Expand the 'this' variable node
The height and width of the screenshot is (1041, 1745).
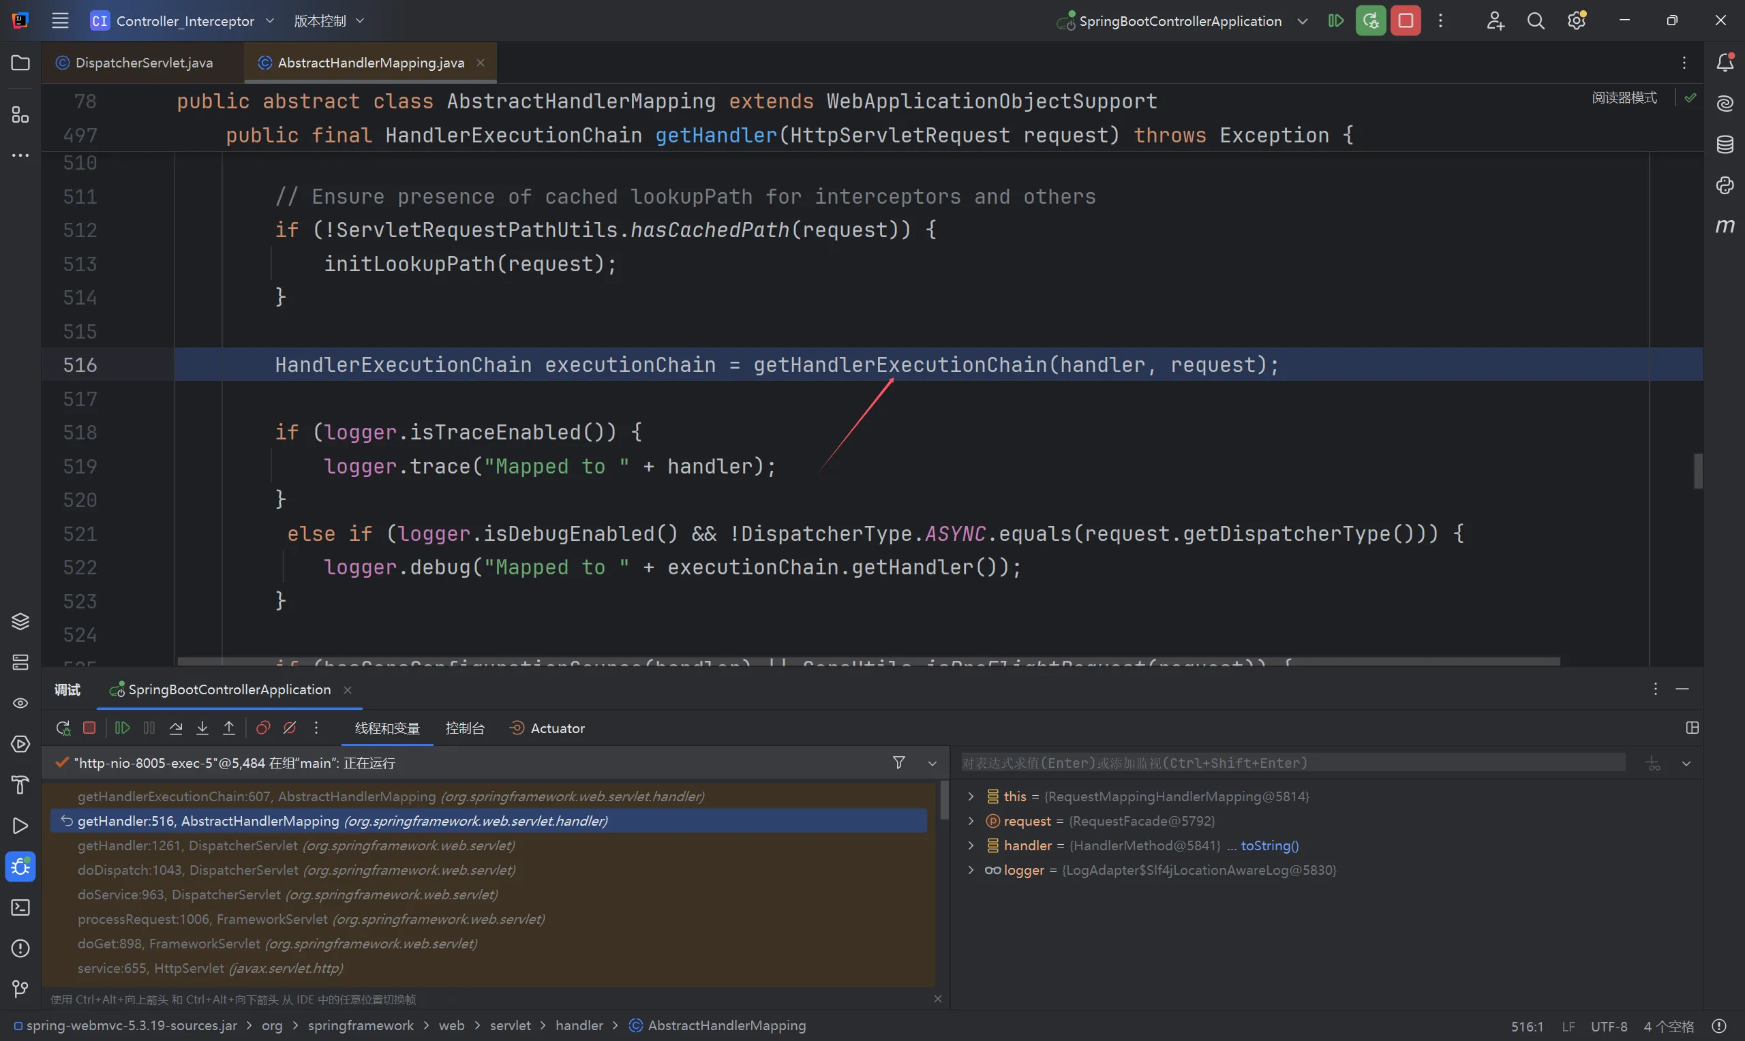point(971,796)
